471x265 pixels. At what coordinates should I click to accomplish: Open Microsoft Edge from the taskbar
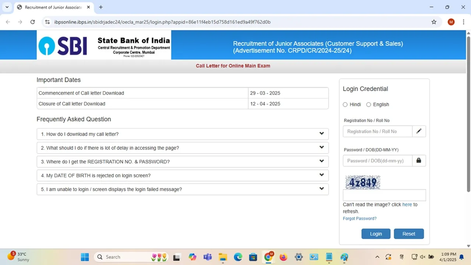tap(238, 257)
